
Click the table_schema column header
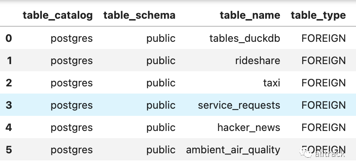coord(139,16)
